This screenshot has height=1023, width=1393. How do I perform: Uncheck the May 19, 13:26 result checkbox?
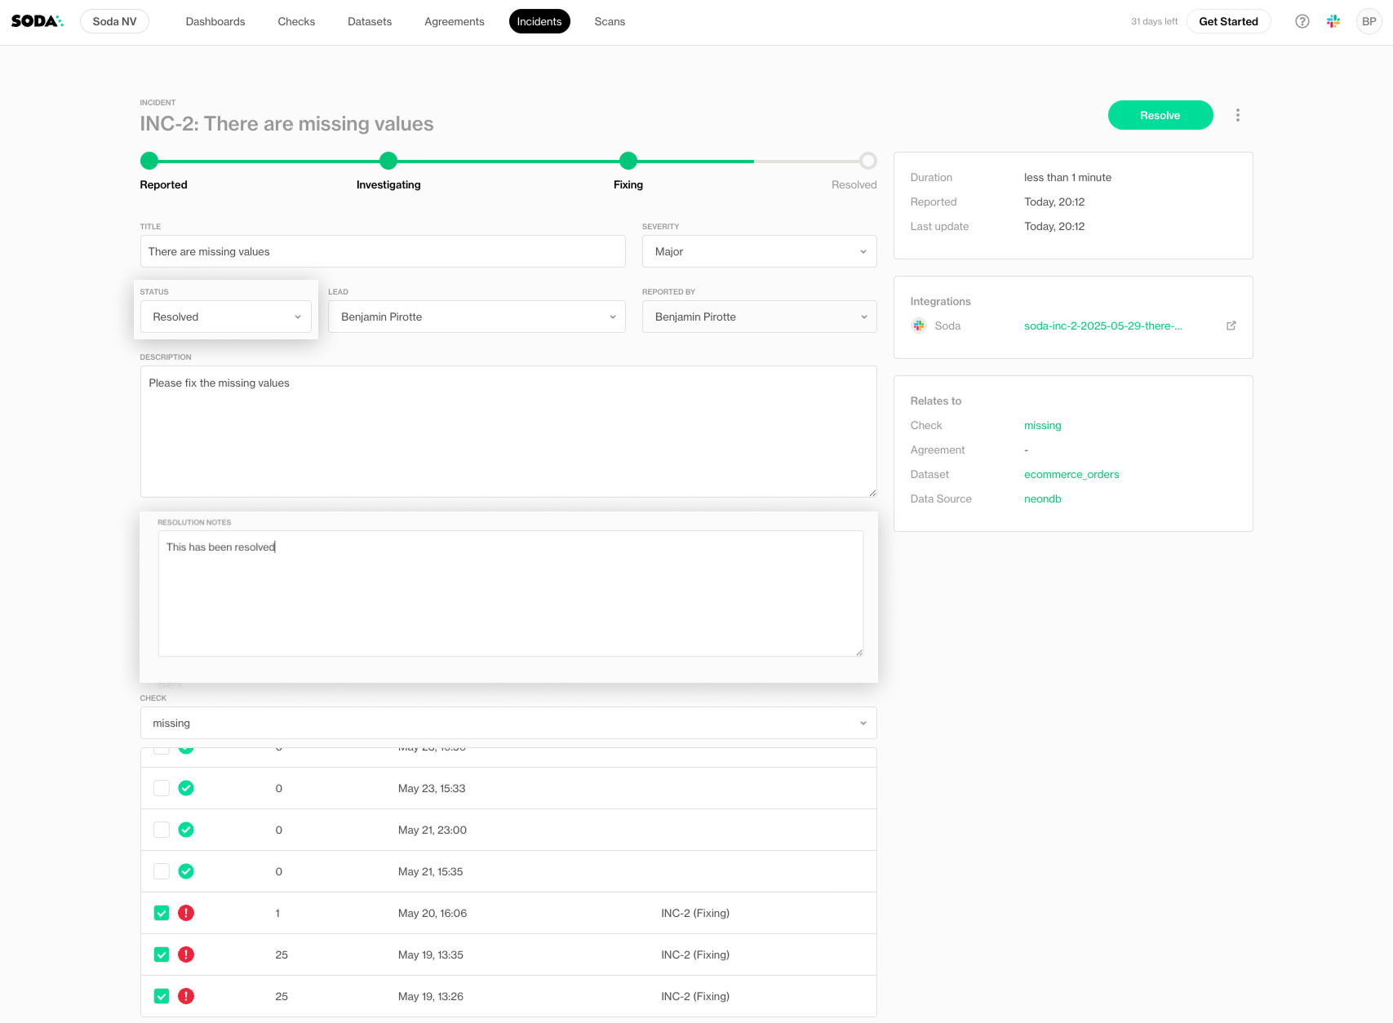pos(162,996)
